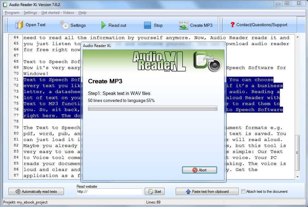Open the Help menu
Image resolution: width=308 pixels, height=207 pixels.
coord(82,13)
